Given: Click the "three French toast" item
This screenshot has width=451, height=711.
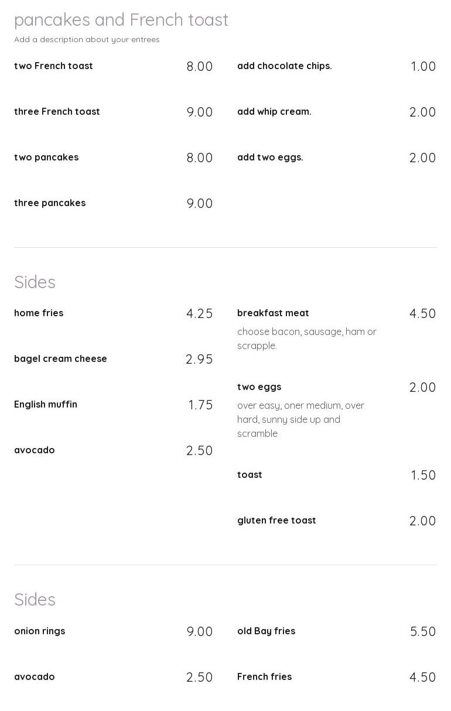Looking at the screenshot, I should click(57, 112).
